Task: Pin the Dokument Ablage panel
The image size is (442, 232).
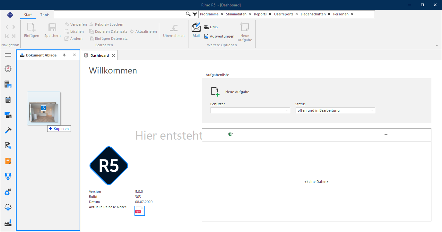Action: 64,55
